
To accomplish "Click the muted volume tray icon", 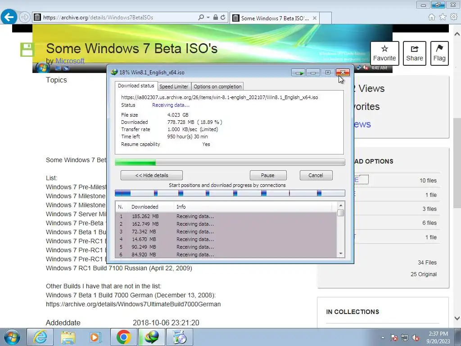I will (x=416, y=337).
